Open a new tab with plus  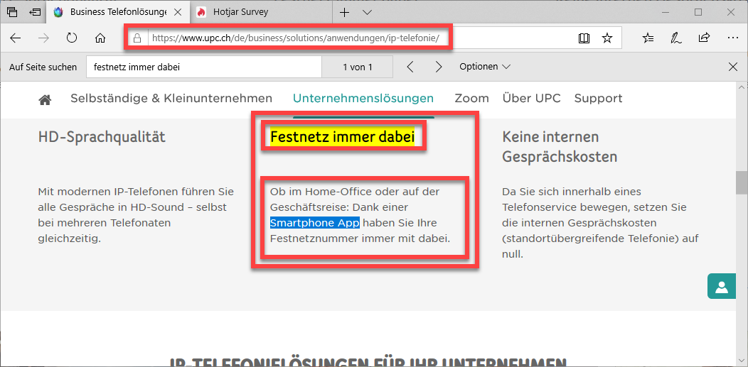(345, 12)
